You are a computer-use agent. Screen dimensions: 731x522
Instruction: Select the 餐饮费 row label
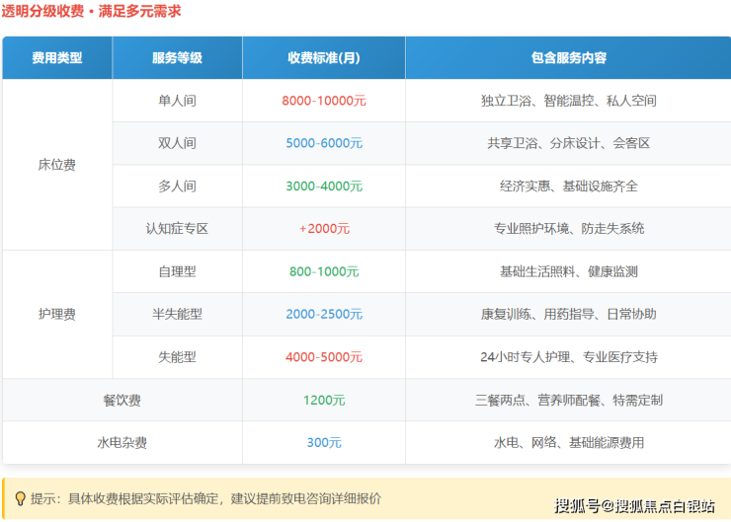pos(122,400)
